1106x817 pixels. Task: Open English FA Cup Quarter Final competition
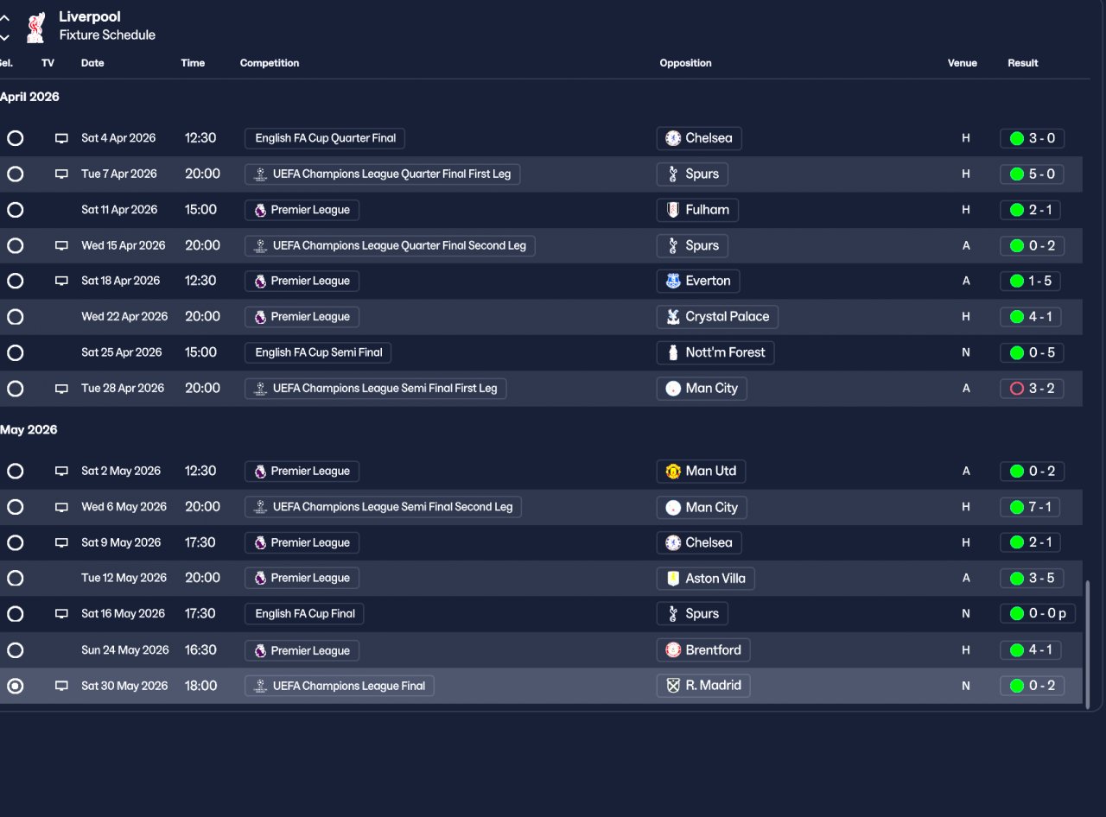point(325,138)
